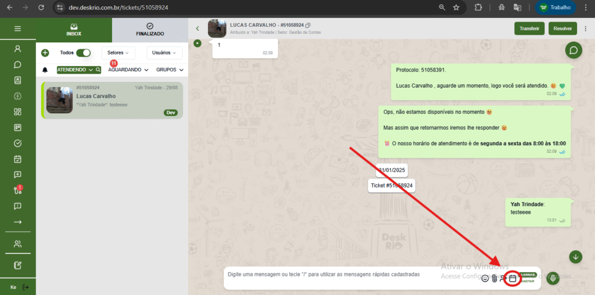Toggle the Todos switch
595x295 pixels.
click(84, 53)
